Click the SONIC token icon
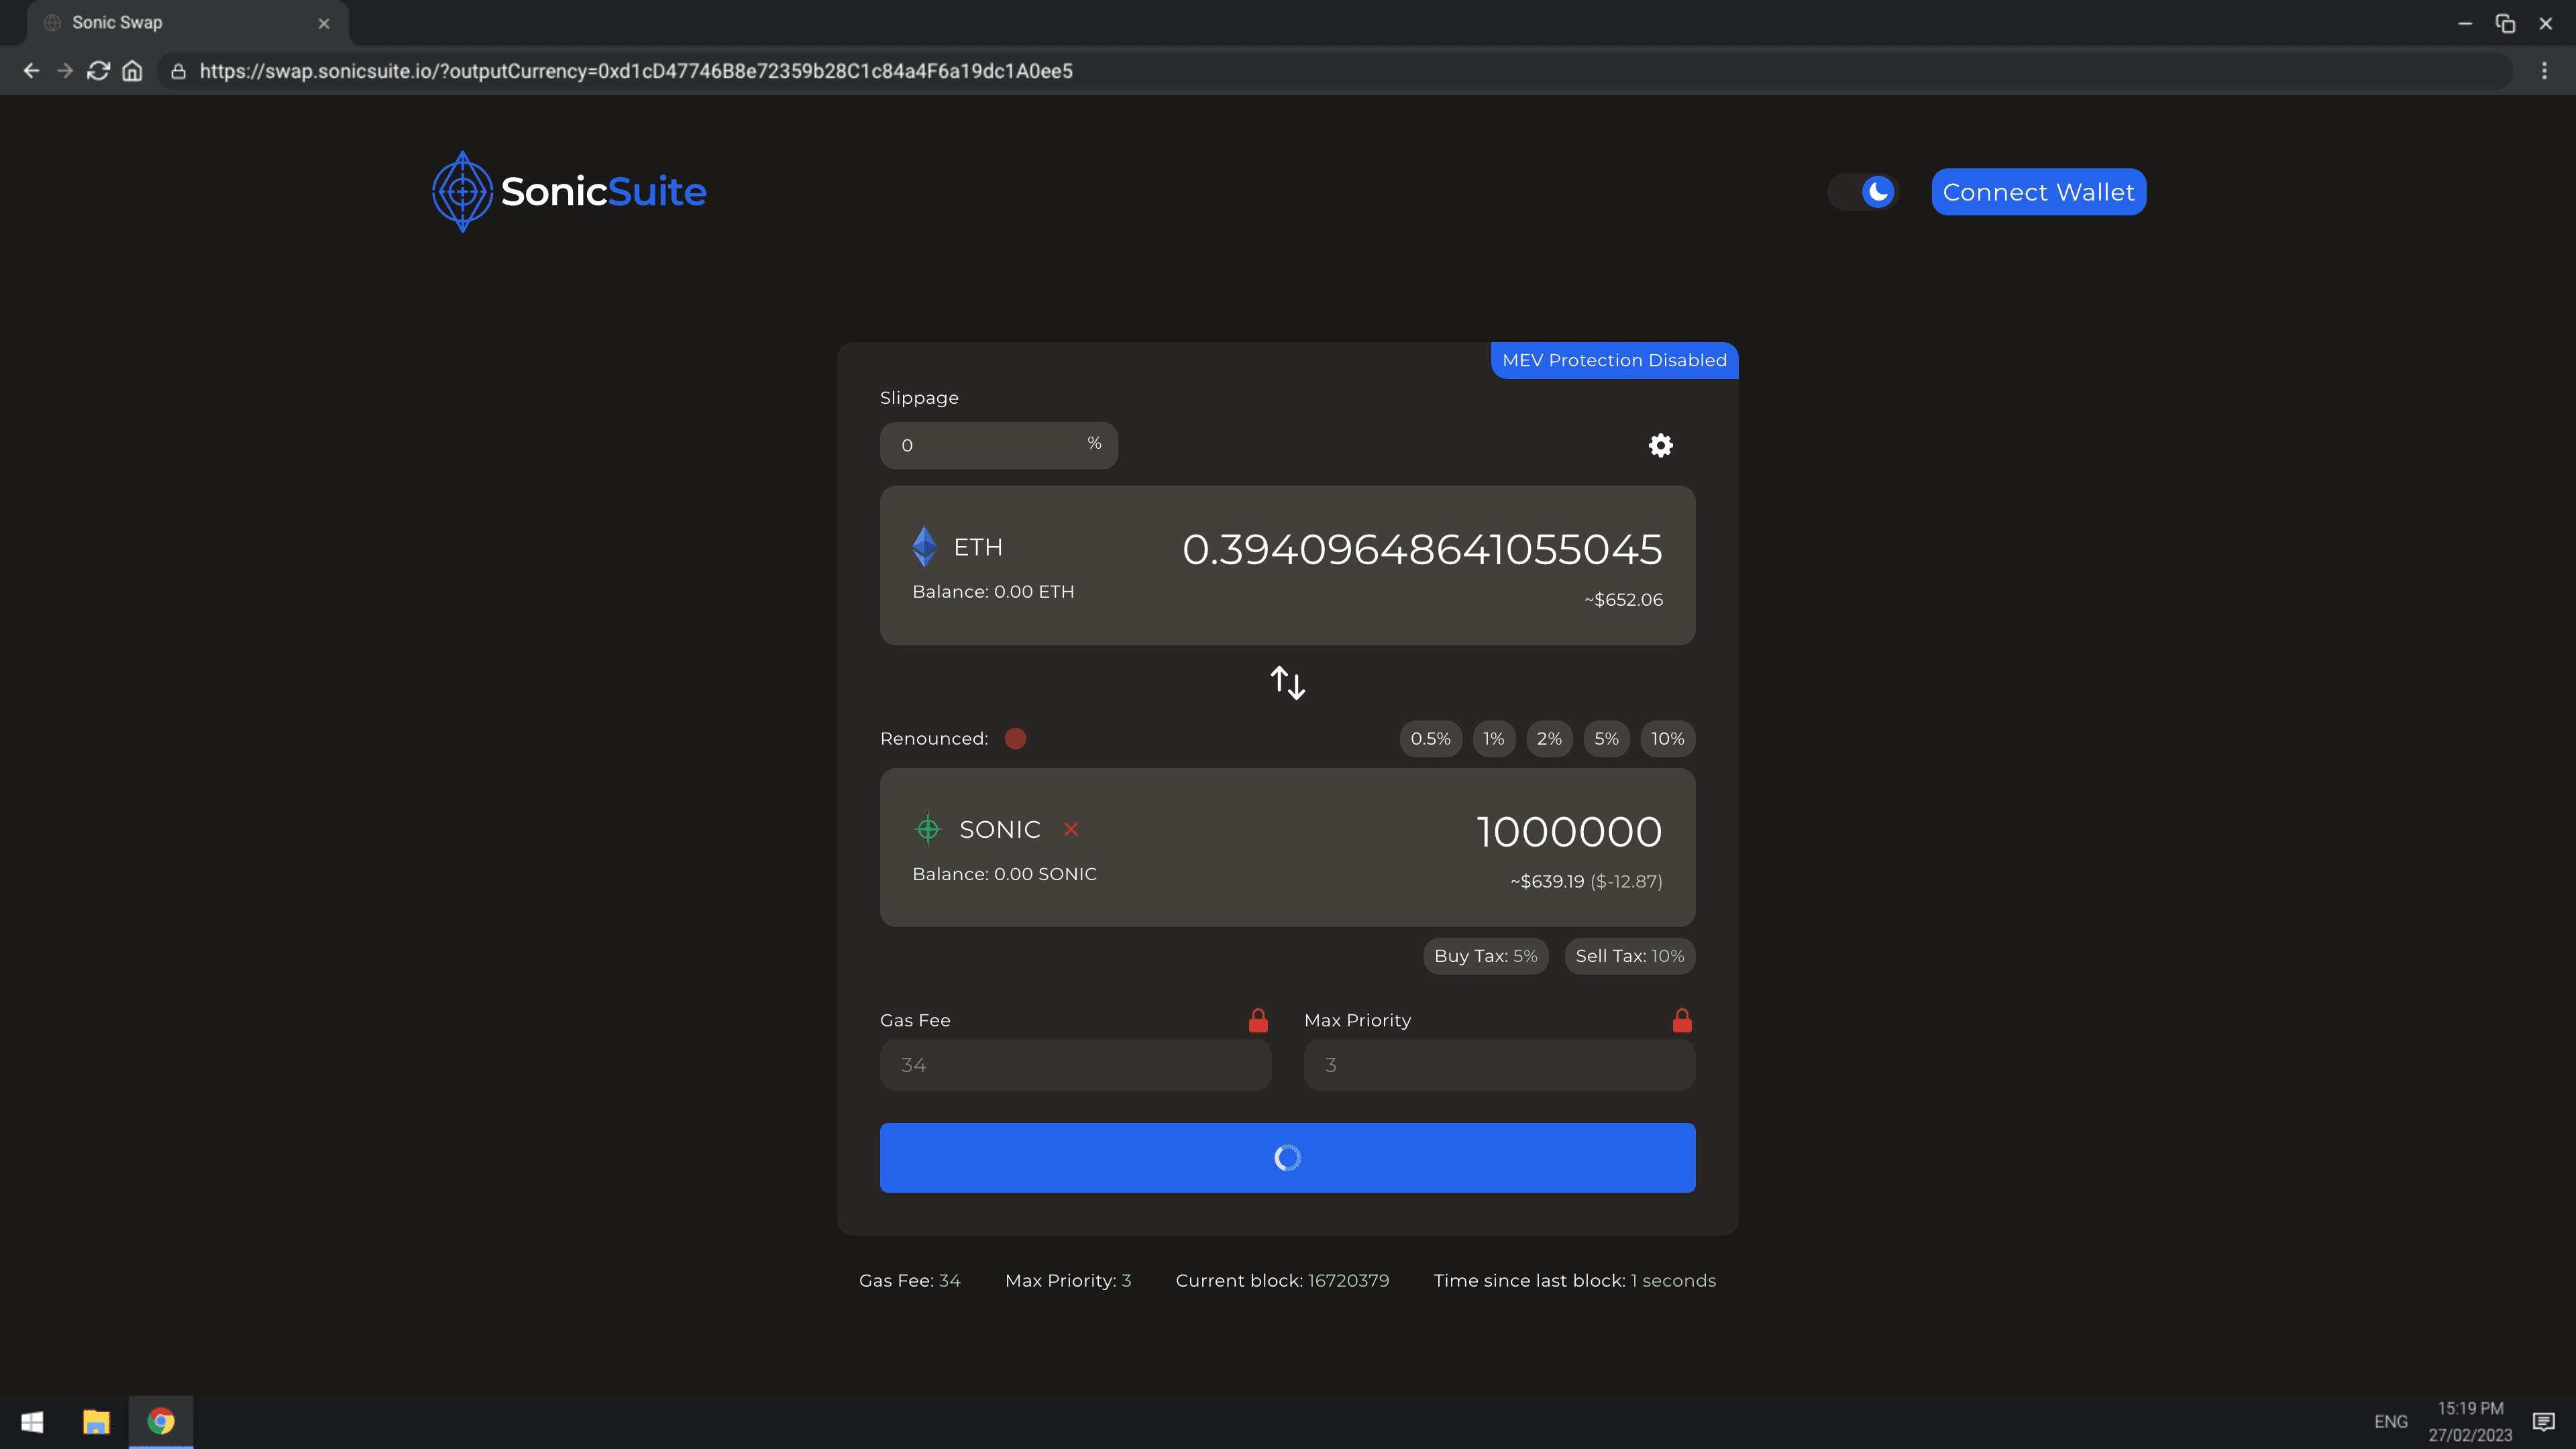Viewport: 2576px width, 1449px height. click(x=928, y=829)
